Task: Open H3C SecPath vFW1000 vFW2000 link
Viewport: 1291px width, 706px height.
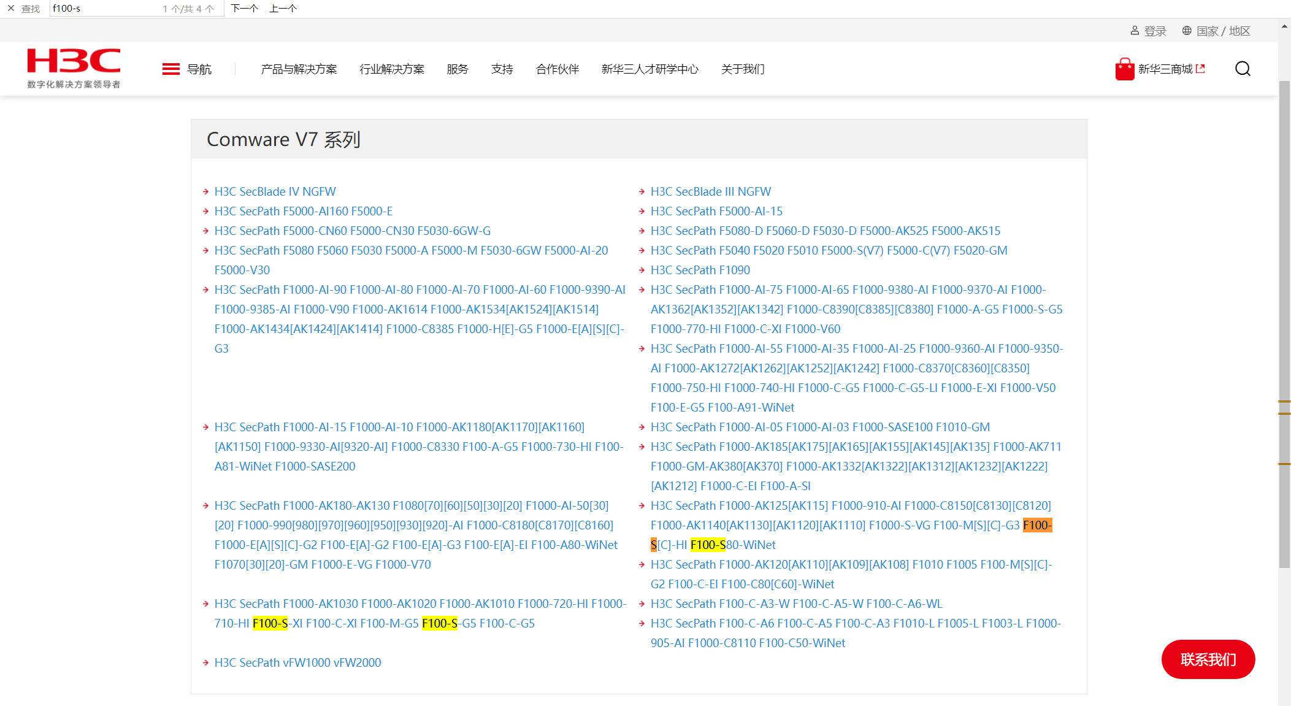Action: coord(297,662)
